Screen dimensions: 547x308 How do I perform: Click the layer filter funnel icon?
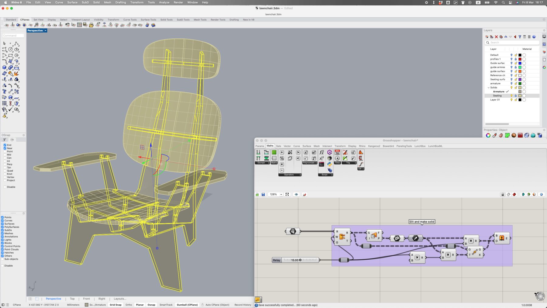[520, 37]
